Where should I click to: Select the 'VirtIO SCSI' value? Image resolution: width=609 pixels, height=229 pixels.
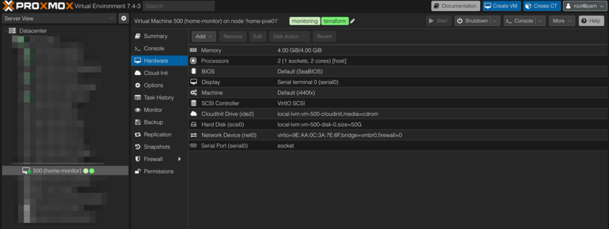(x=291, y=103)
